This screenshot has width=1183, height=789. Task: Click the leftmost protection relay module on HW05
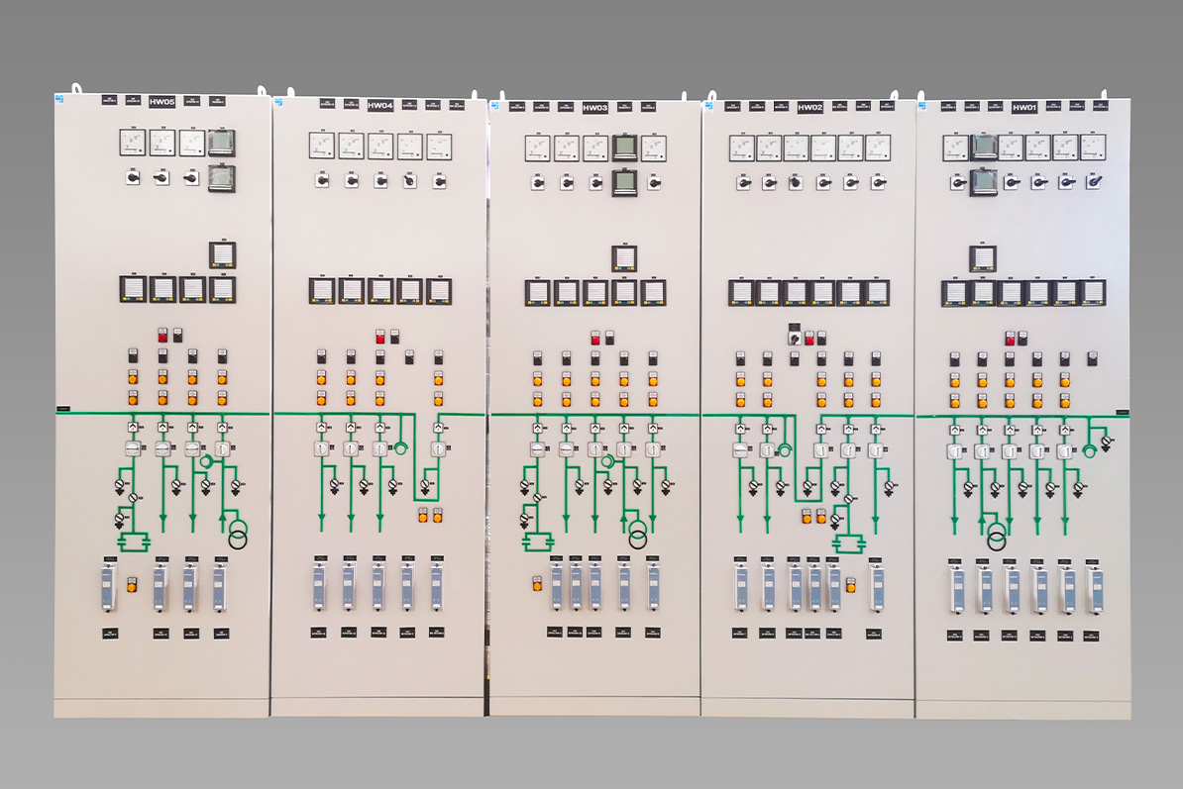tap(110, 585)
